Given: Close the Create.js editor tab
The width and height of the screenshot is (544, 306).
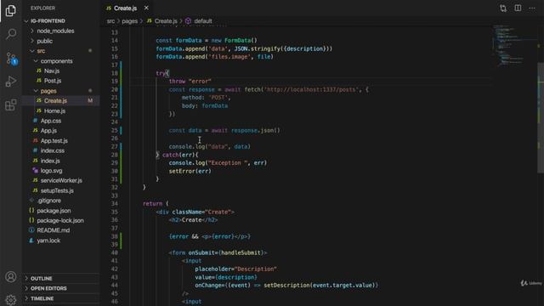Looking at the screenshot, I should pyautogui.click(x=146, y=8).
